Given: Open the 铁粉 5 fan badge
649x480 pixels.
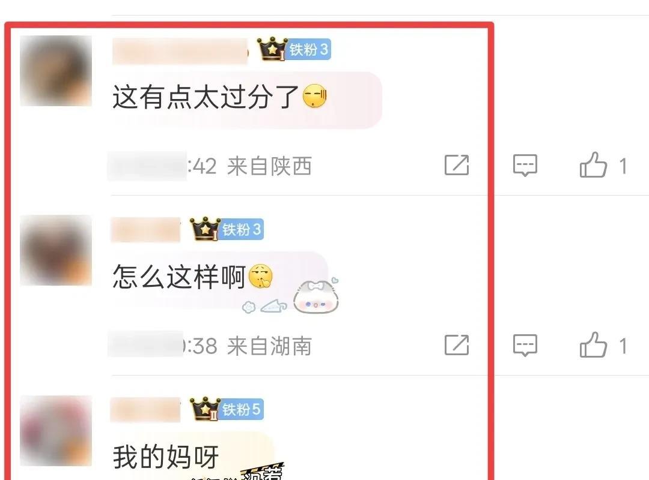Looking at the screenshot, I should [242, 409].
